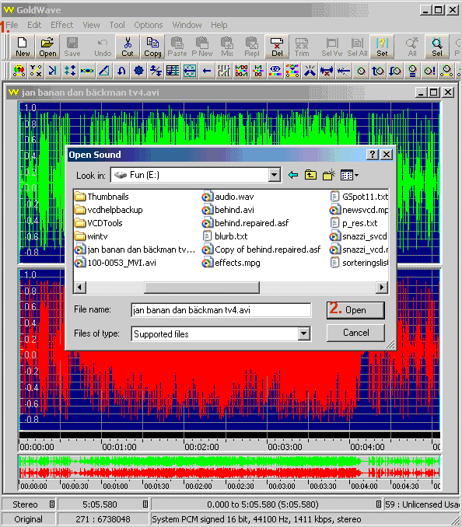The image size is (462, 527).
Task: Click the Flanger wave effect icon
Action: [87, 71]
